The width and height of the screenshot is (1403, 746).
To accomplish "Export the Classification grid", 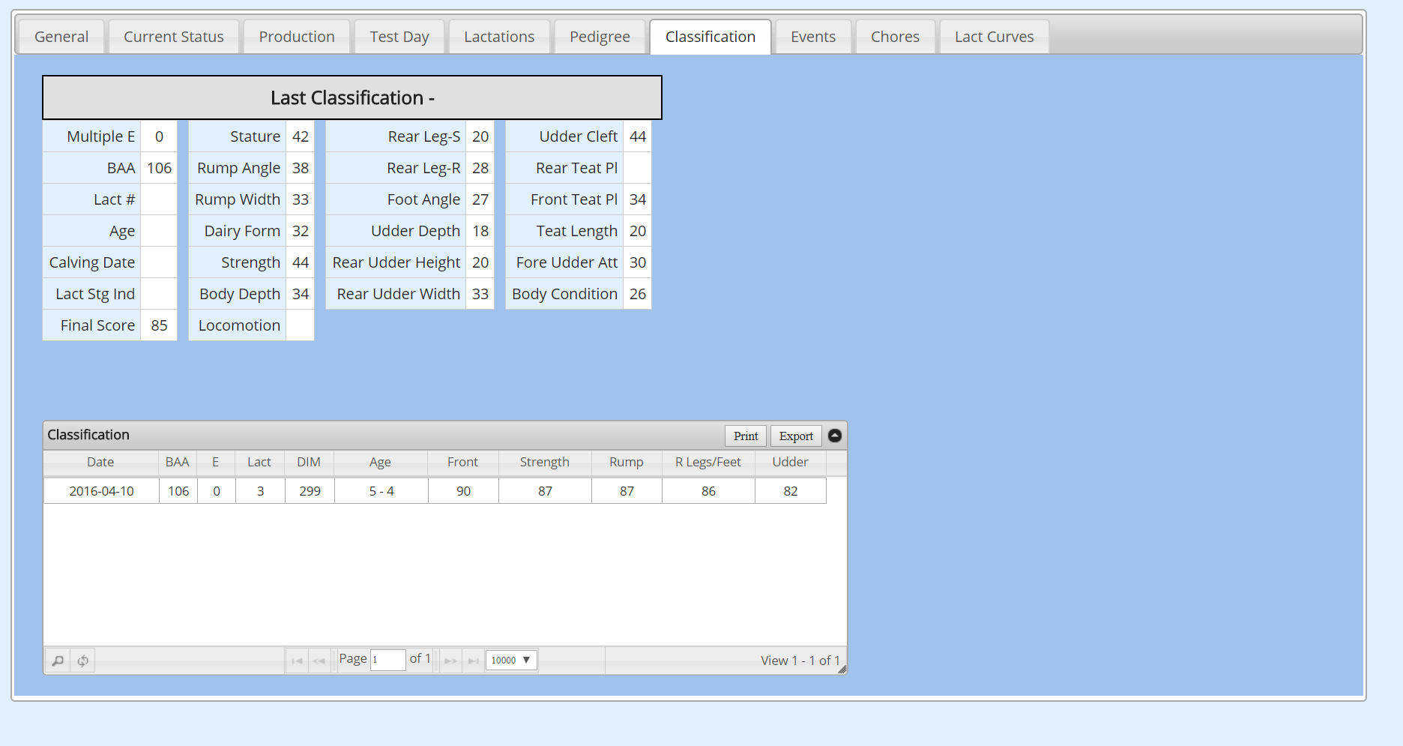I will pyautogui.click(x=796, y=436).
